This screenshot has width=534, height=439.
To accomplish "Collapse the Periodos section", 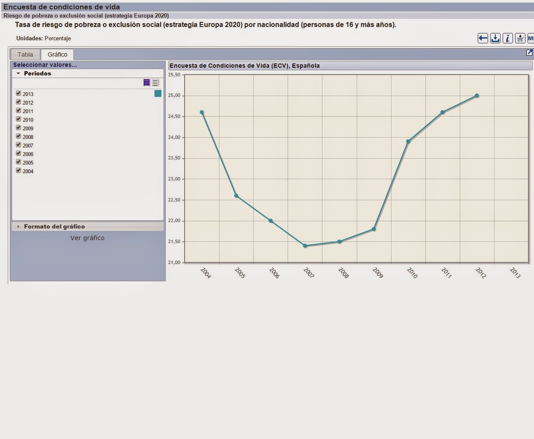I will coord(18,73).
